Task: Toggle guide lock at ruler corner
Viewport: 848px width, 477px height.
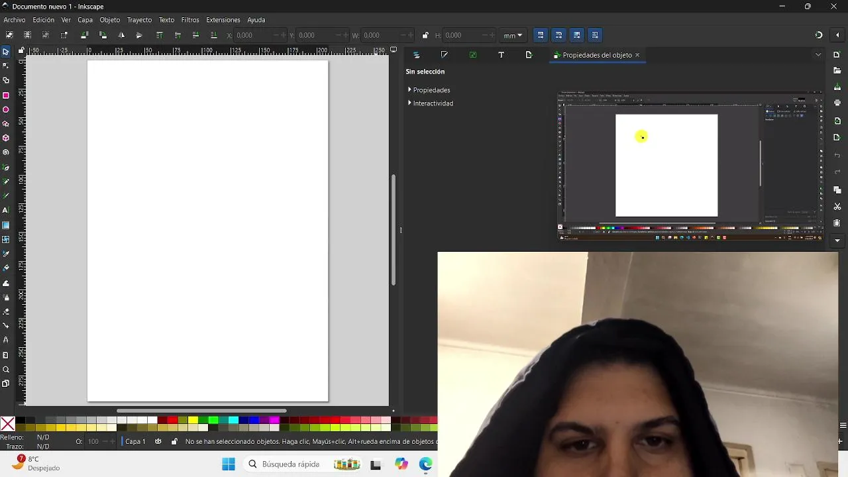Action: point(21,50)
